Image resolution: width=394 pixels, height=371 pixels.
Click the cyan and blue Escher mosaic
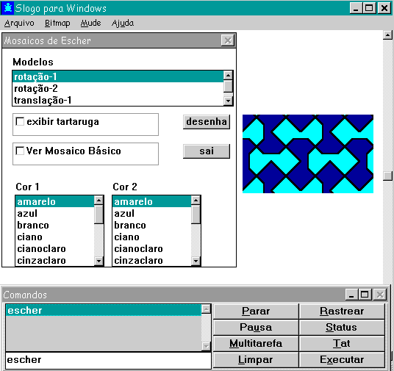tap(308, 154)
